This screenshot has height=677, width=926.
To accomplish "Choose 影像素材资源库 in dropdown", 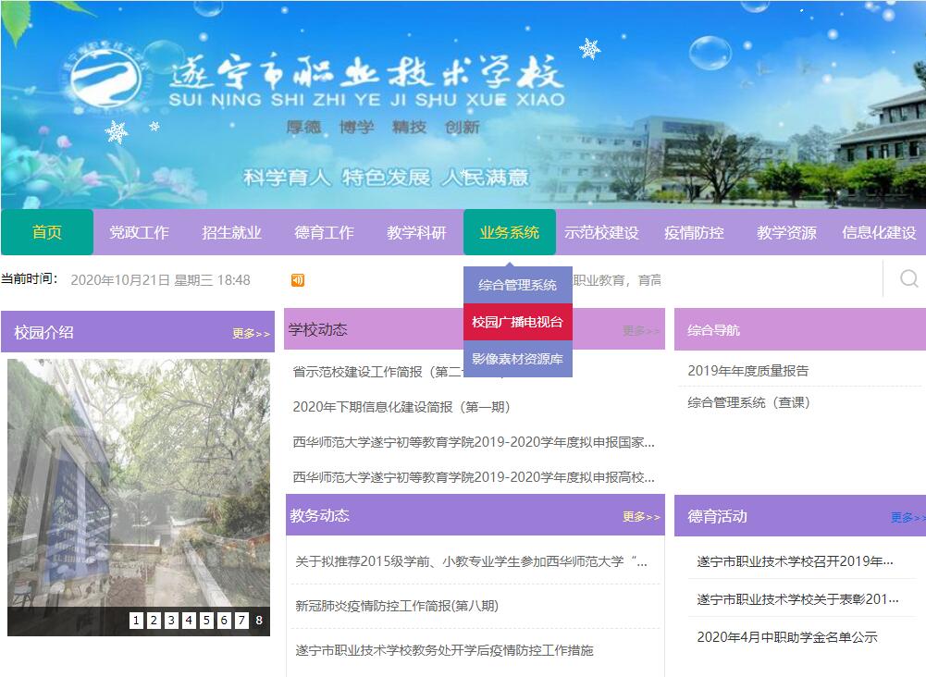I will 517,359.
